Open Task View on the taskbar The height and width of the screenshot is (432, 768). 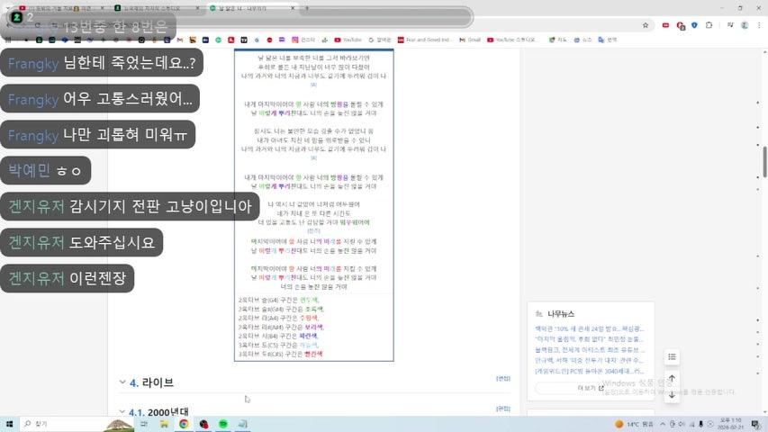(144, 424)
